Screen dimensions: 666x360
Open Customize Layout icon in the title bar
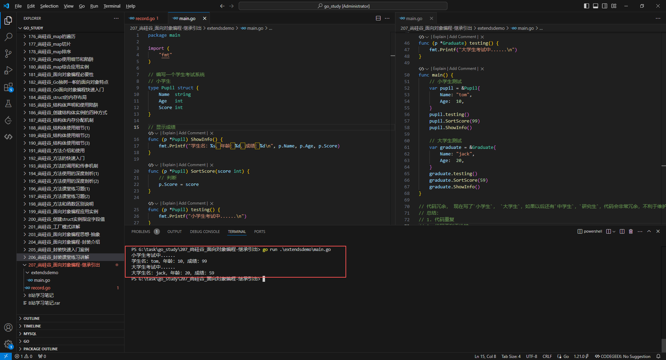(x=614, y=6)
